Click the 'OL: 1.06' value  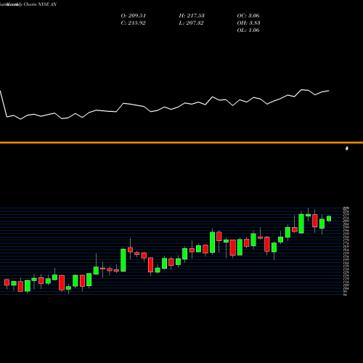pos(248,30)
